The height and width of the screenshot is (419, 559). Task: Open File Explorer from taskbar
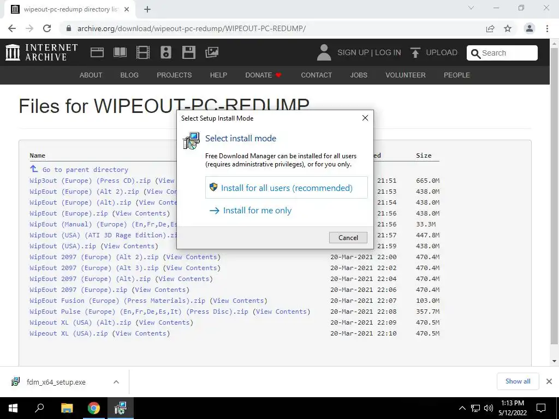click(67, 408)
